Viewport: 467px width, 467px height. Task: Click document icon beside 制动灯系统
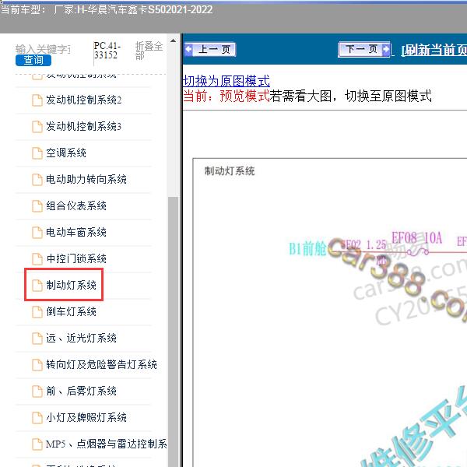(x=37, y=285)
